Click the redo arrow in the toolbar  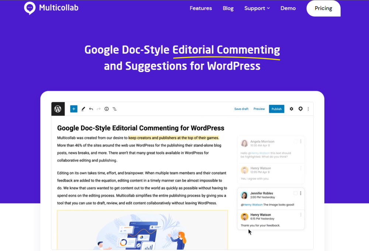point(99,109)
